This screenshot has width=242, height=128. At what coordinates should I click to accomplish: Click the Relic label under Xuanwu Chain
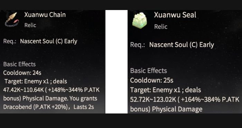(x=30, y=25)
